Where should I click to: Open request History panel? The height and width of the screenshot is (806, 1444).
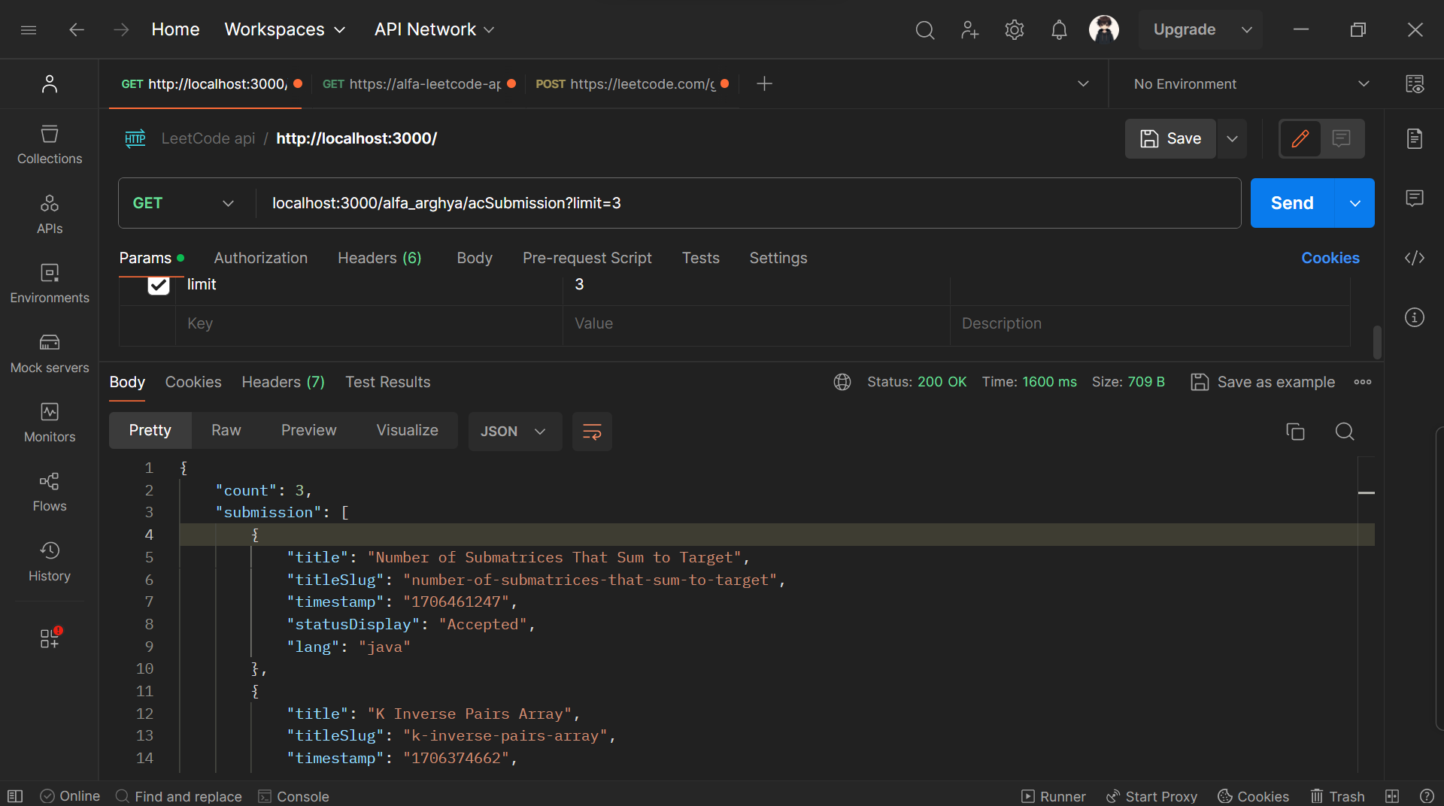pyautogui.click(x=50, y=562)
